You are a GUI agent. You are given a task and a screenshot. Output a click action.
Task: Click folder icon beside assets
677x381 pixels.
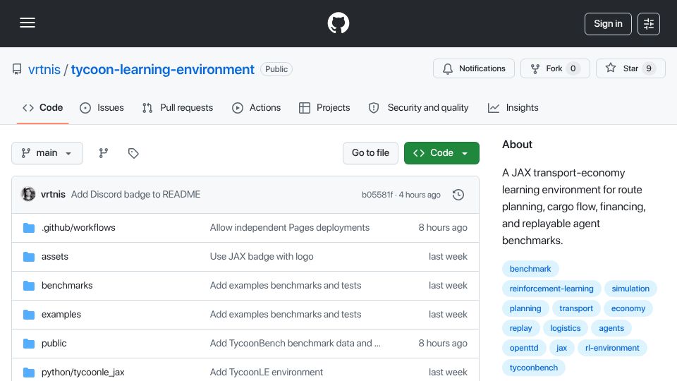[29, 257]
